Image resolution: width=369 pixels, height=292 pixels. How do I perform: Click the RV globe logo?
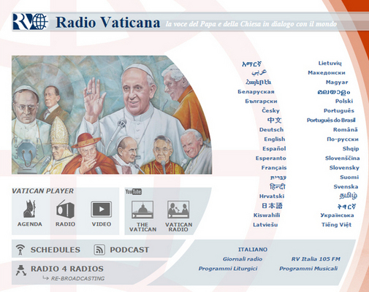(x=30, y=22)
